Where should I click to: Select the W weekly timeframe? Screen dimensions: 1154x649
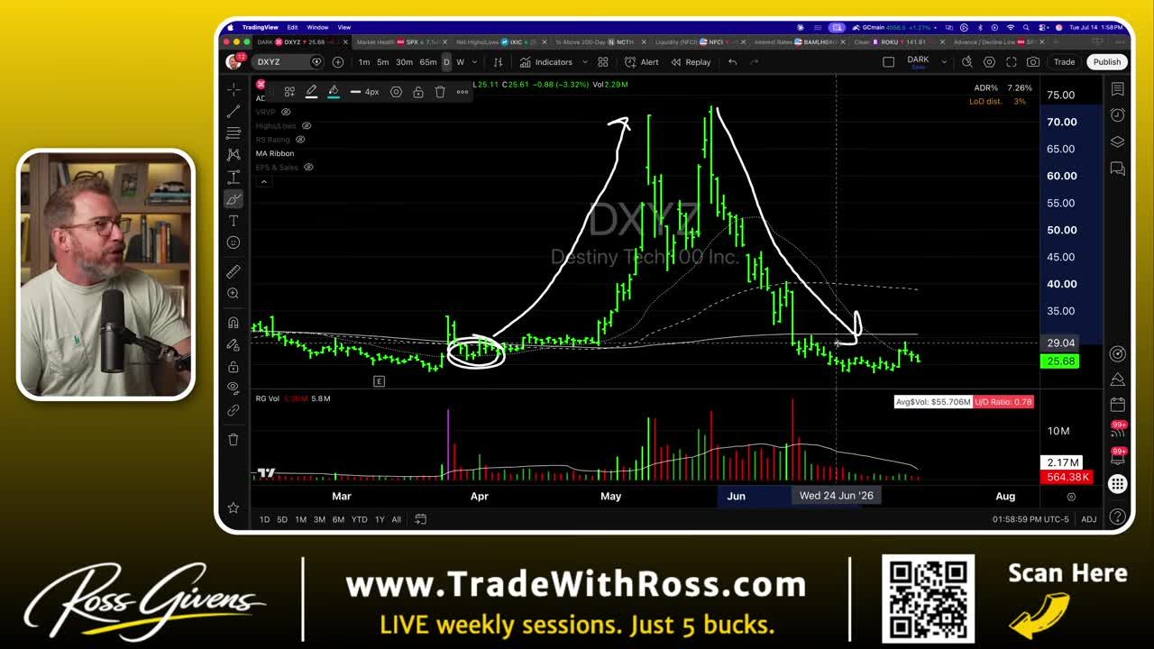[x=460, y=62]
